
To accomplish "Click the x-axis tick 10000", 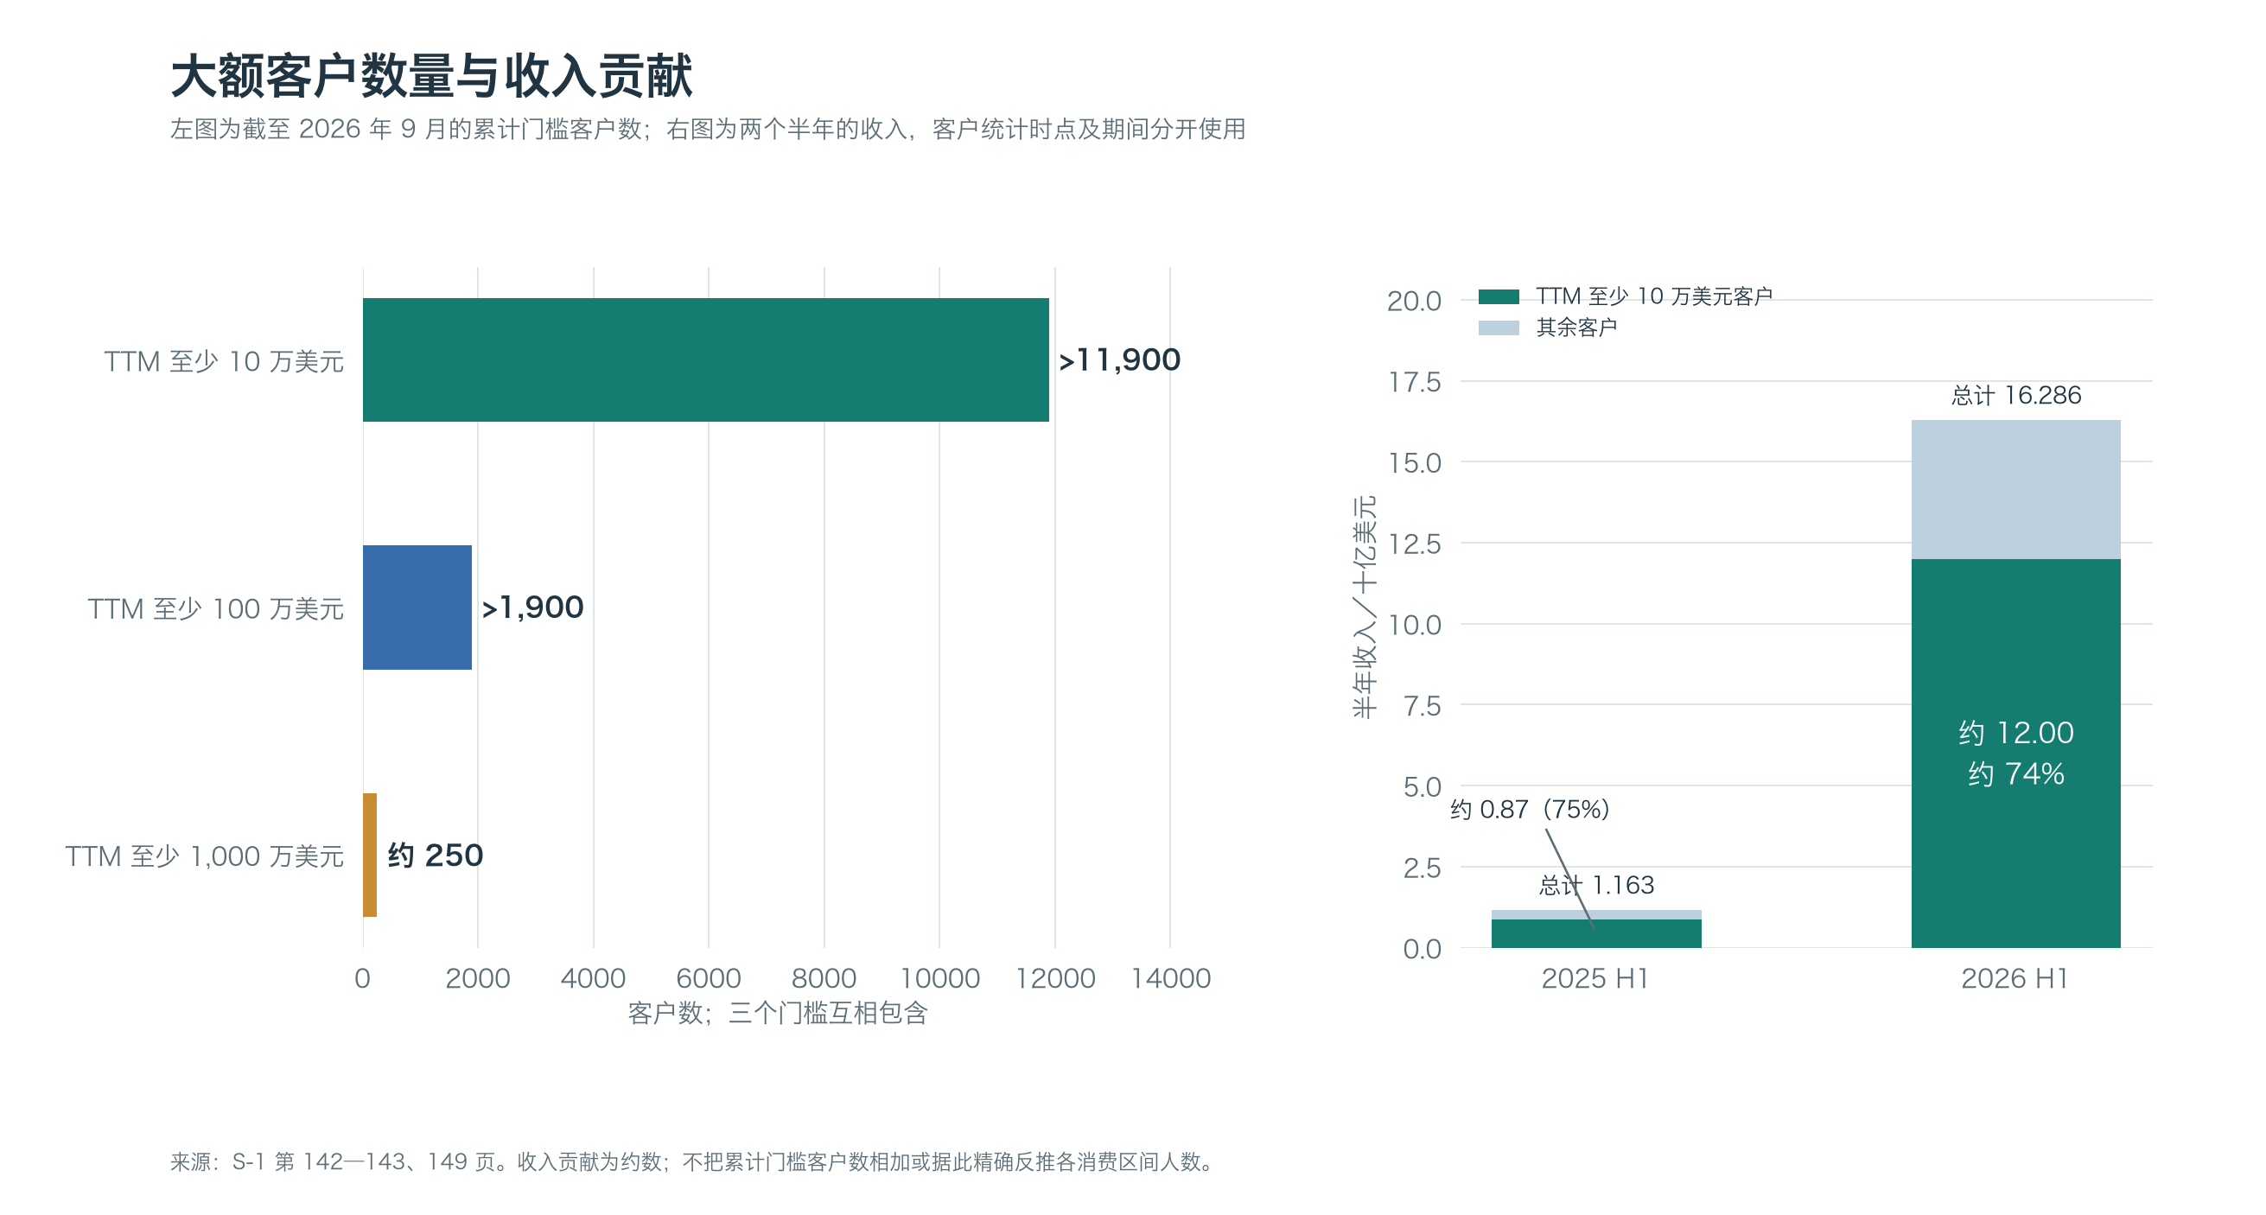I will click(x=939, y=978).
